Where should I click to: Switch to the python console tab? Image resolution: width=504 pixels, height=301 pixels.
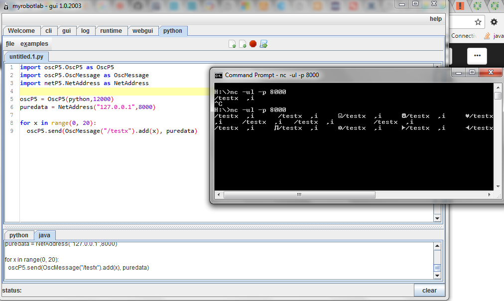click(18, 235)
